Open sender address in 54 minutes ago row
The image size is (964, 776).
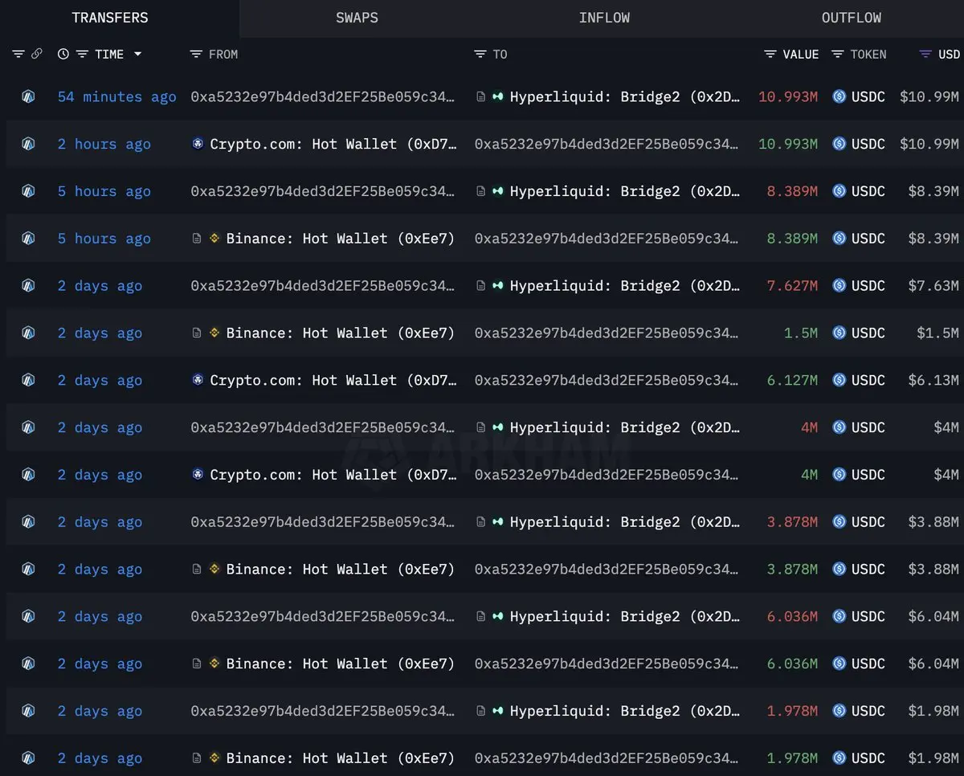tap(323, 96)
